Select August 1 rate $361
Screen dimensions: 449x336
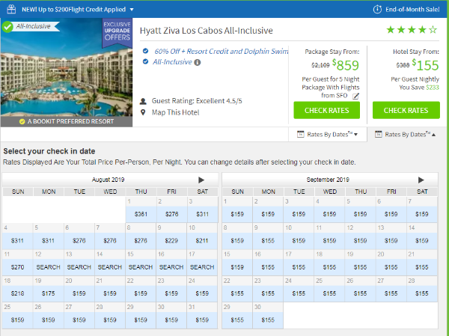[141, 214]
